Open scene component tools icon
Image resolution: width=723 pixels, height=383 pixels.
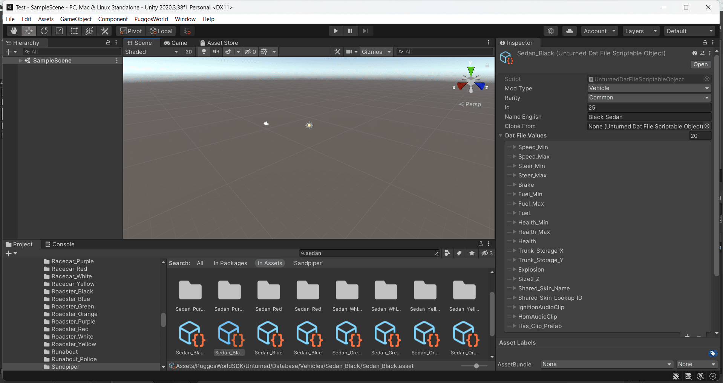pos(337,52)
